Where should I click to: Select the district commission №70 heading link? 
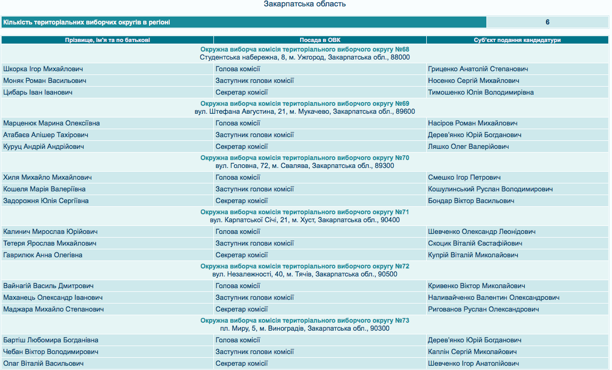click(x=304, y=158)
